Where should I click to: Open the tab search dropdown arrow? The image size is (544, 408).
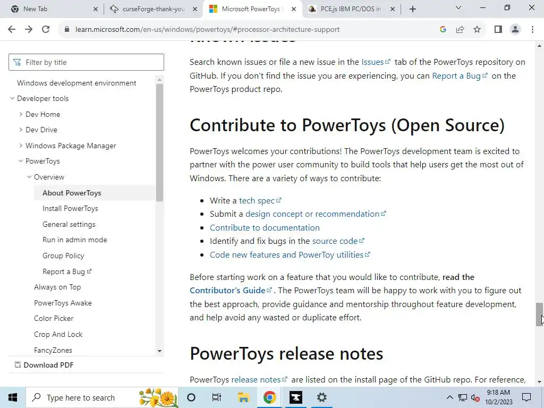coord(458,7)
